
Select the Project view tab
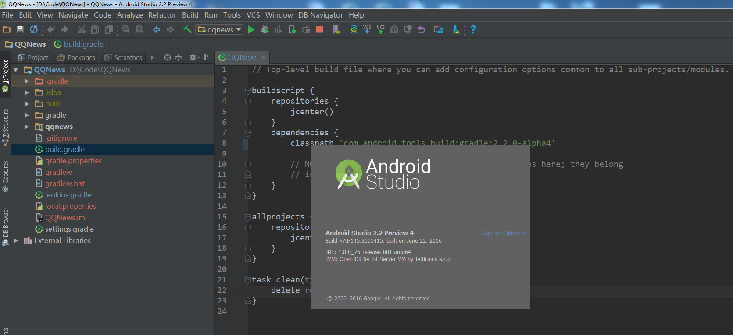[x=33, y=57]
